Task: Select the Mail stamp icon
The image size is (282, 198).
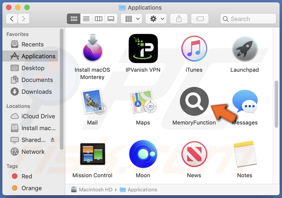Action: pyautogui.click(x=94, y=102)
